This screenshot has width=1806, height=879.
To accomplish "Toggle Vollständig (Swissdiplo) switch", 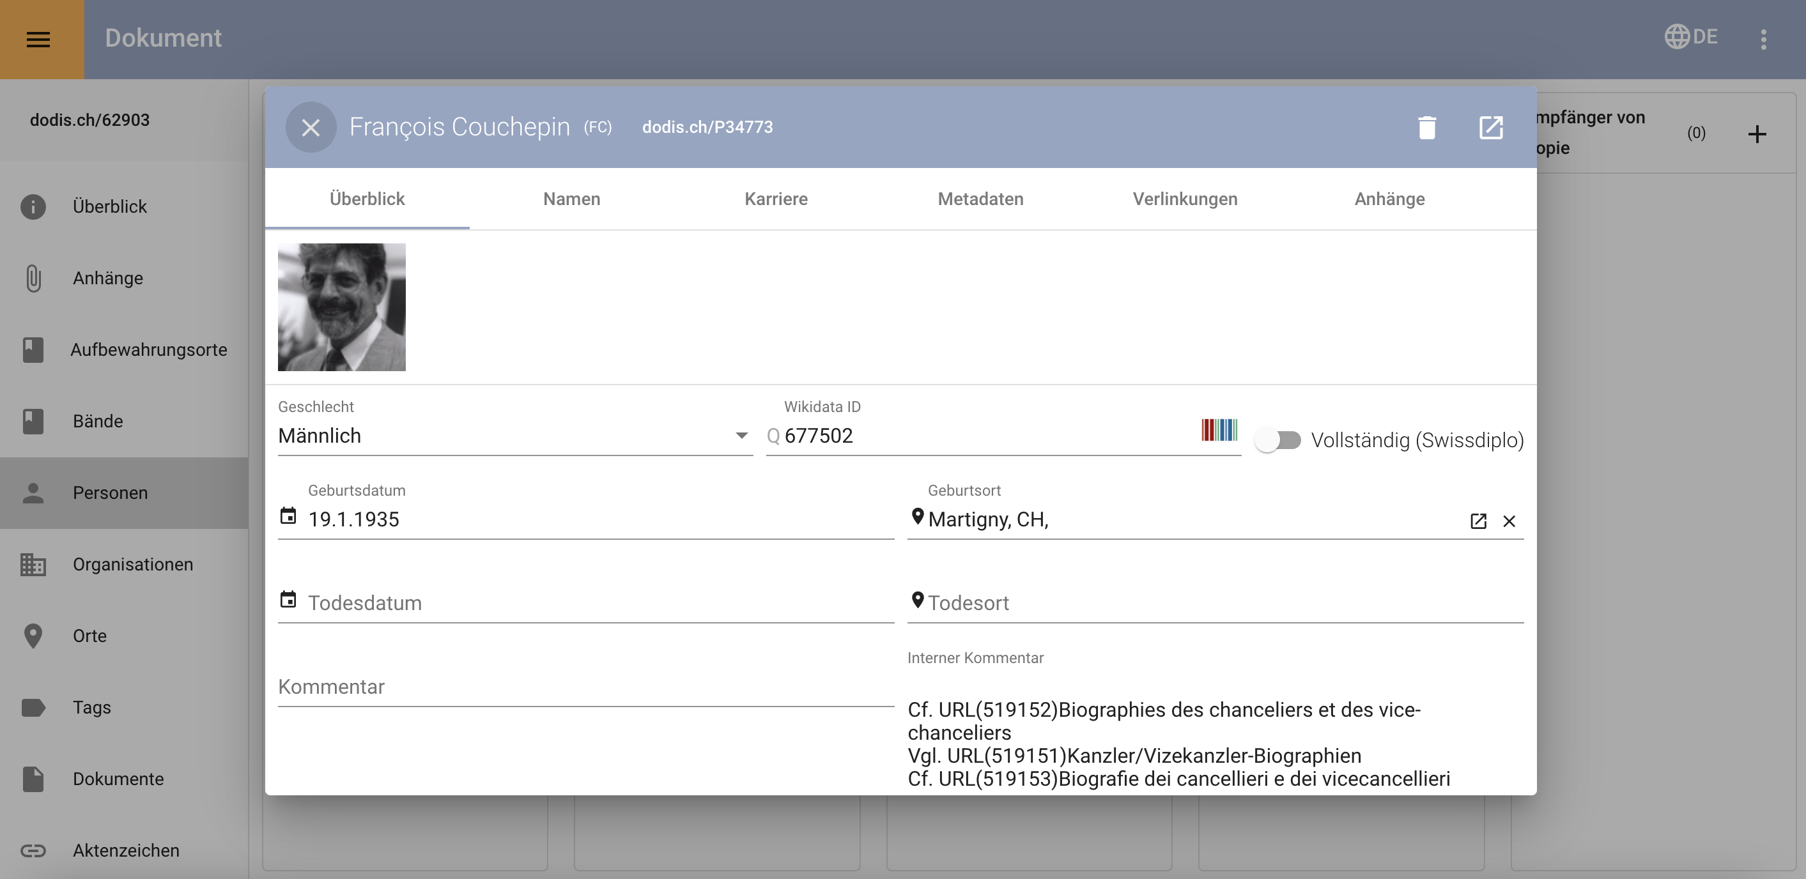I will pyautogui.click(x=1278, y=440).
